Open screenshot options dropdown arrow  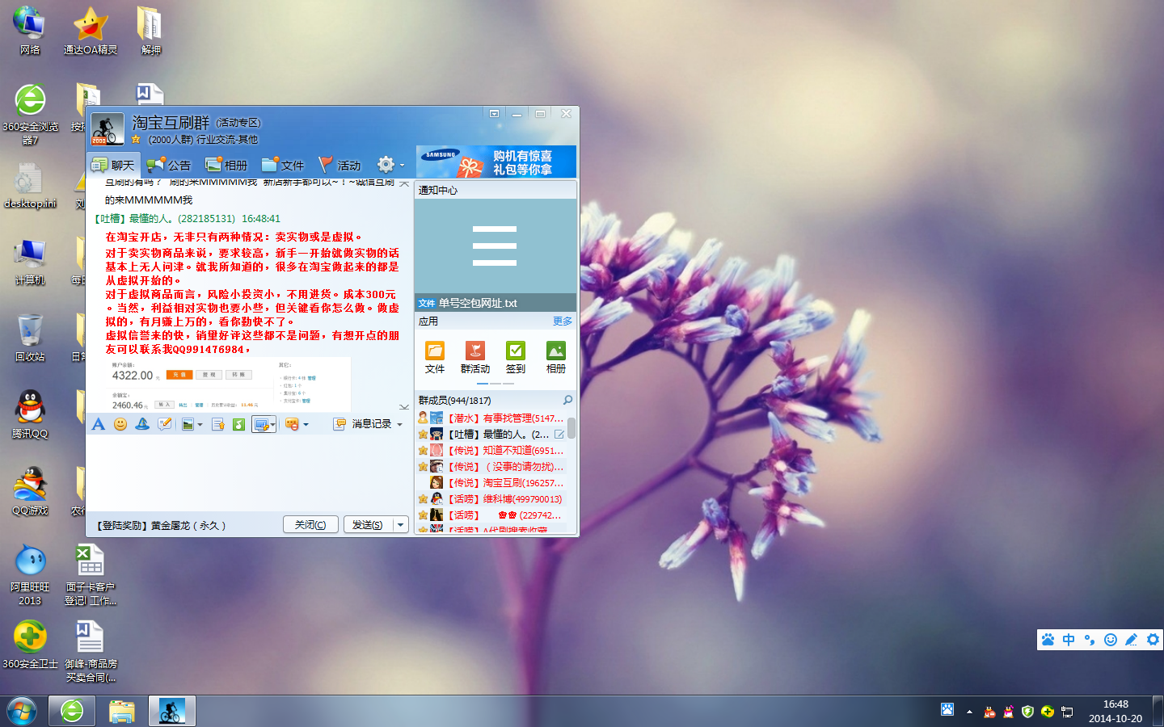(x=272, y=425)
